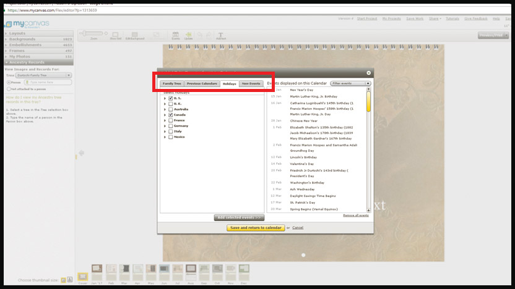Switch to the Holidays tab
The height and width of the screenshot is (289, 515).
(229, 84)
